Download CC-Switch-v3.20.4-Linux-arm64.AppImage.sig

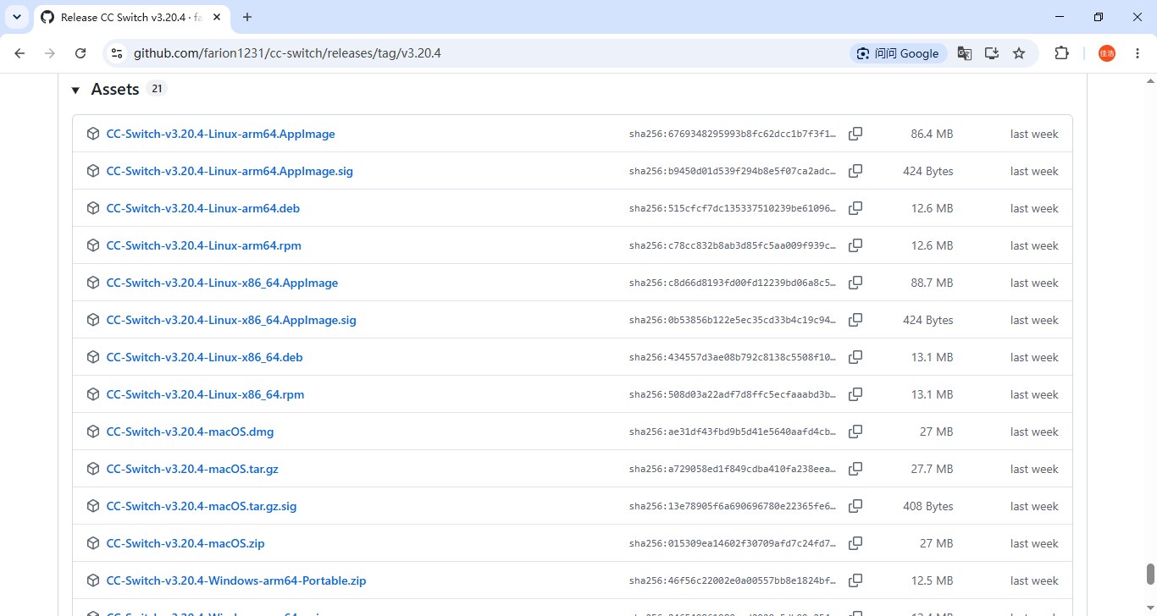(x=230, y=171)
